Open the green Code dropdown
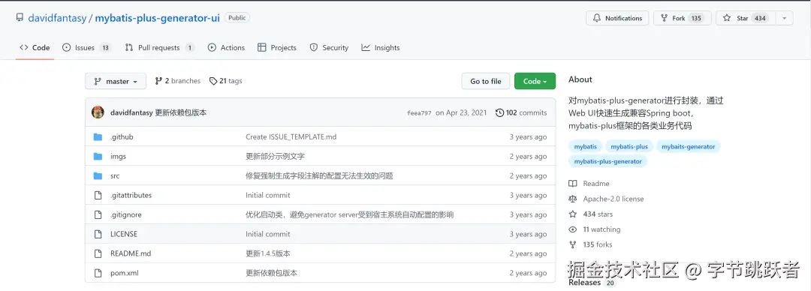The height and width of the screenshot is (291, 811). click(535, 81)
